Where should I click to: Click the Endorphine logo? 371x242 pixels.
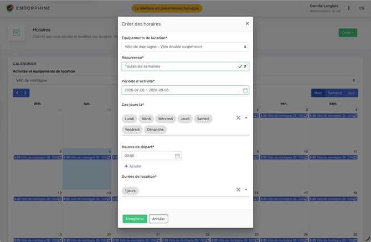[x=28, y=8]
